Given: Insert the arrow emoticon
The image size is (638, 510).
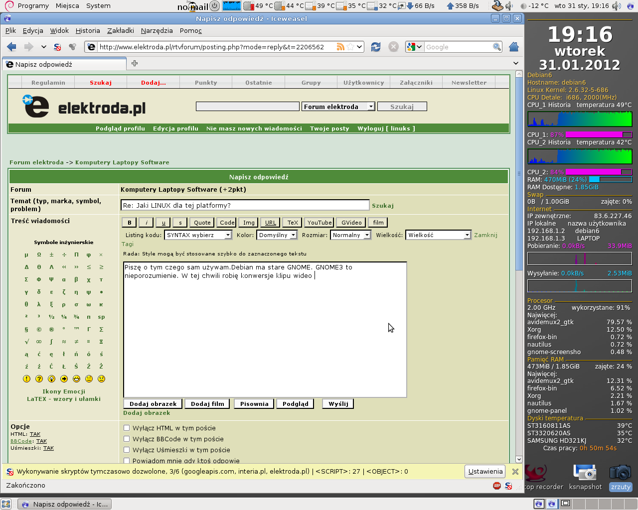Looking at the screenshot, I should click(64, 379).
